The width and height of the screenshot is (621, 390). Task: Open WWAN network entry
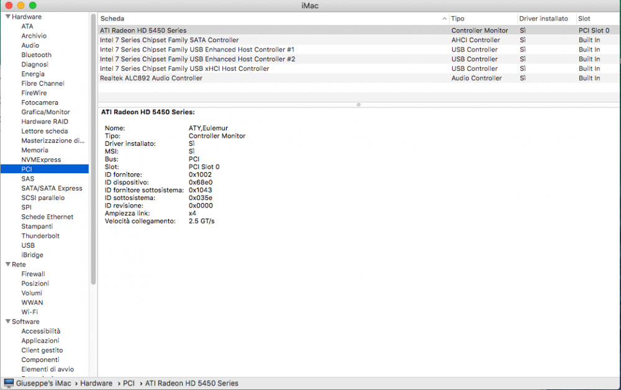pyautogui.click(x=32, y=302)
